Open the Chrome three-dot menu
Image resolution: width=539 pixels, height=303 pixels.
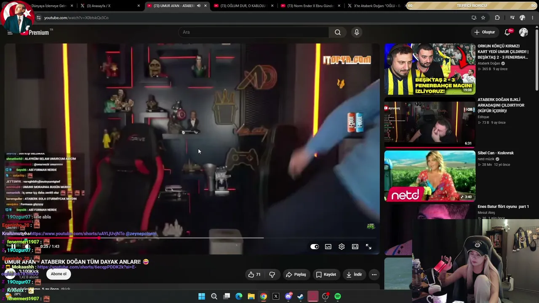(x=533, y=18)
